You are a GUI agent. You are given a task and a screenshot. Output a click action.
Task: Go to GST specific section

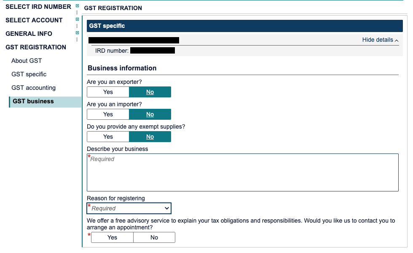tap(29, 74)
